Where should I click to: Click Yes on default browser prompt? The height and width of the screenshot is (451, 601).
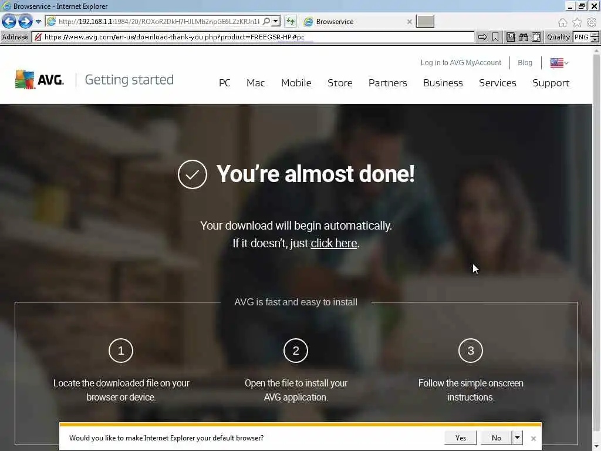pos(460,437)
